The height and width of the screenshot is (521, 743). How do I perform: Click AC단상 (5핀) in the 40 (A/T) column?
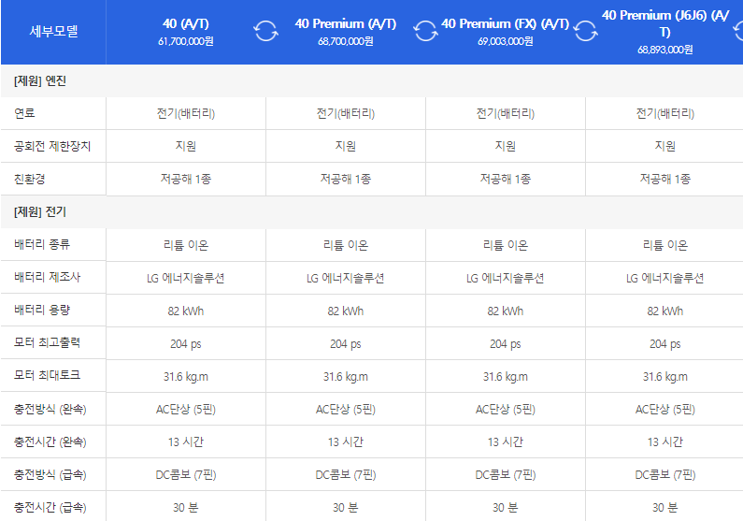[x=186, y=409]
